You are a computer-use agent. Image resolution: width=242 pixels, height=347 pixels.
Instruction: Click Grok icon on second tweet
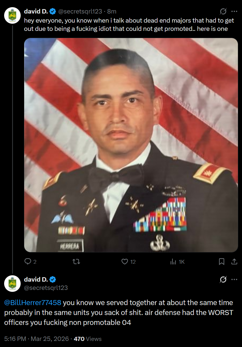[223, 279]
